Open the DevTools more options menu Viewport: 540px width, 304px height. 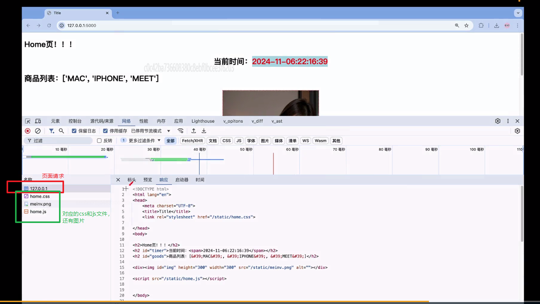(508, 121)
